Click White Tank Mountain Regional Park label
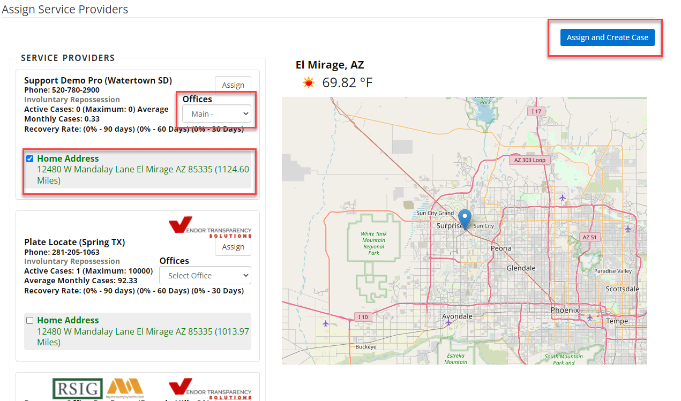This screenshot has height=401, width=681. pyautogui.click(x=373, y=243)
